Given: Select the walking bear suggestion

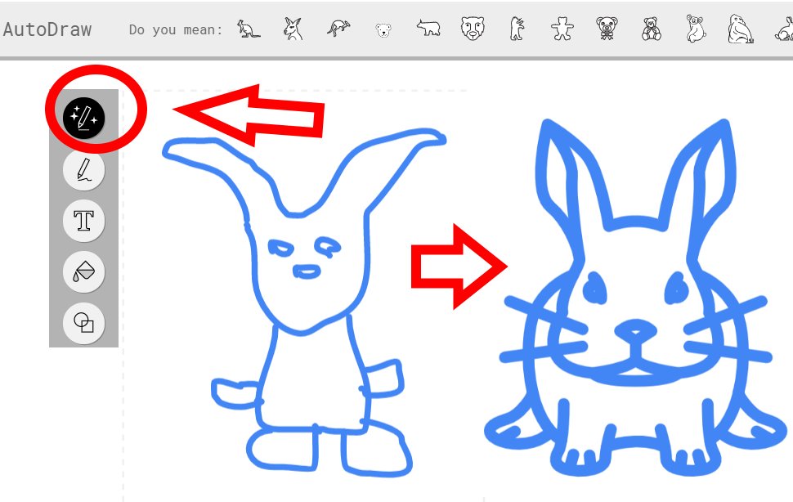Looking at the screenshot, I should pyautogui.click(x=428, y=28).
